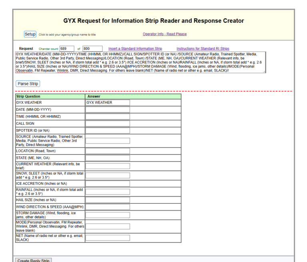The width and height of the screenshot is (307, 262).
Task: Select the DATE (MM-DD-YYYY) answer field
Action: point(108,110)
